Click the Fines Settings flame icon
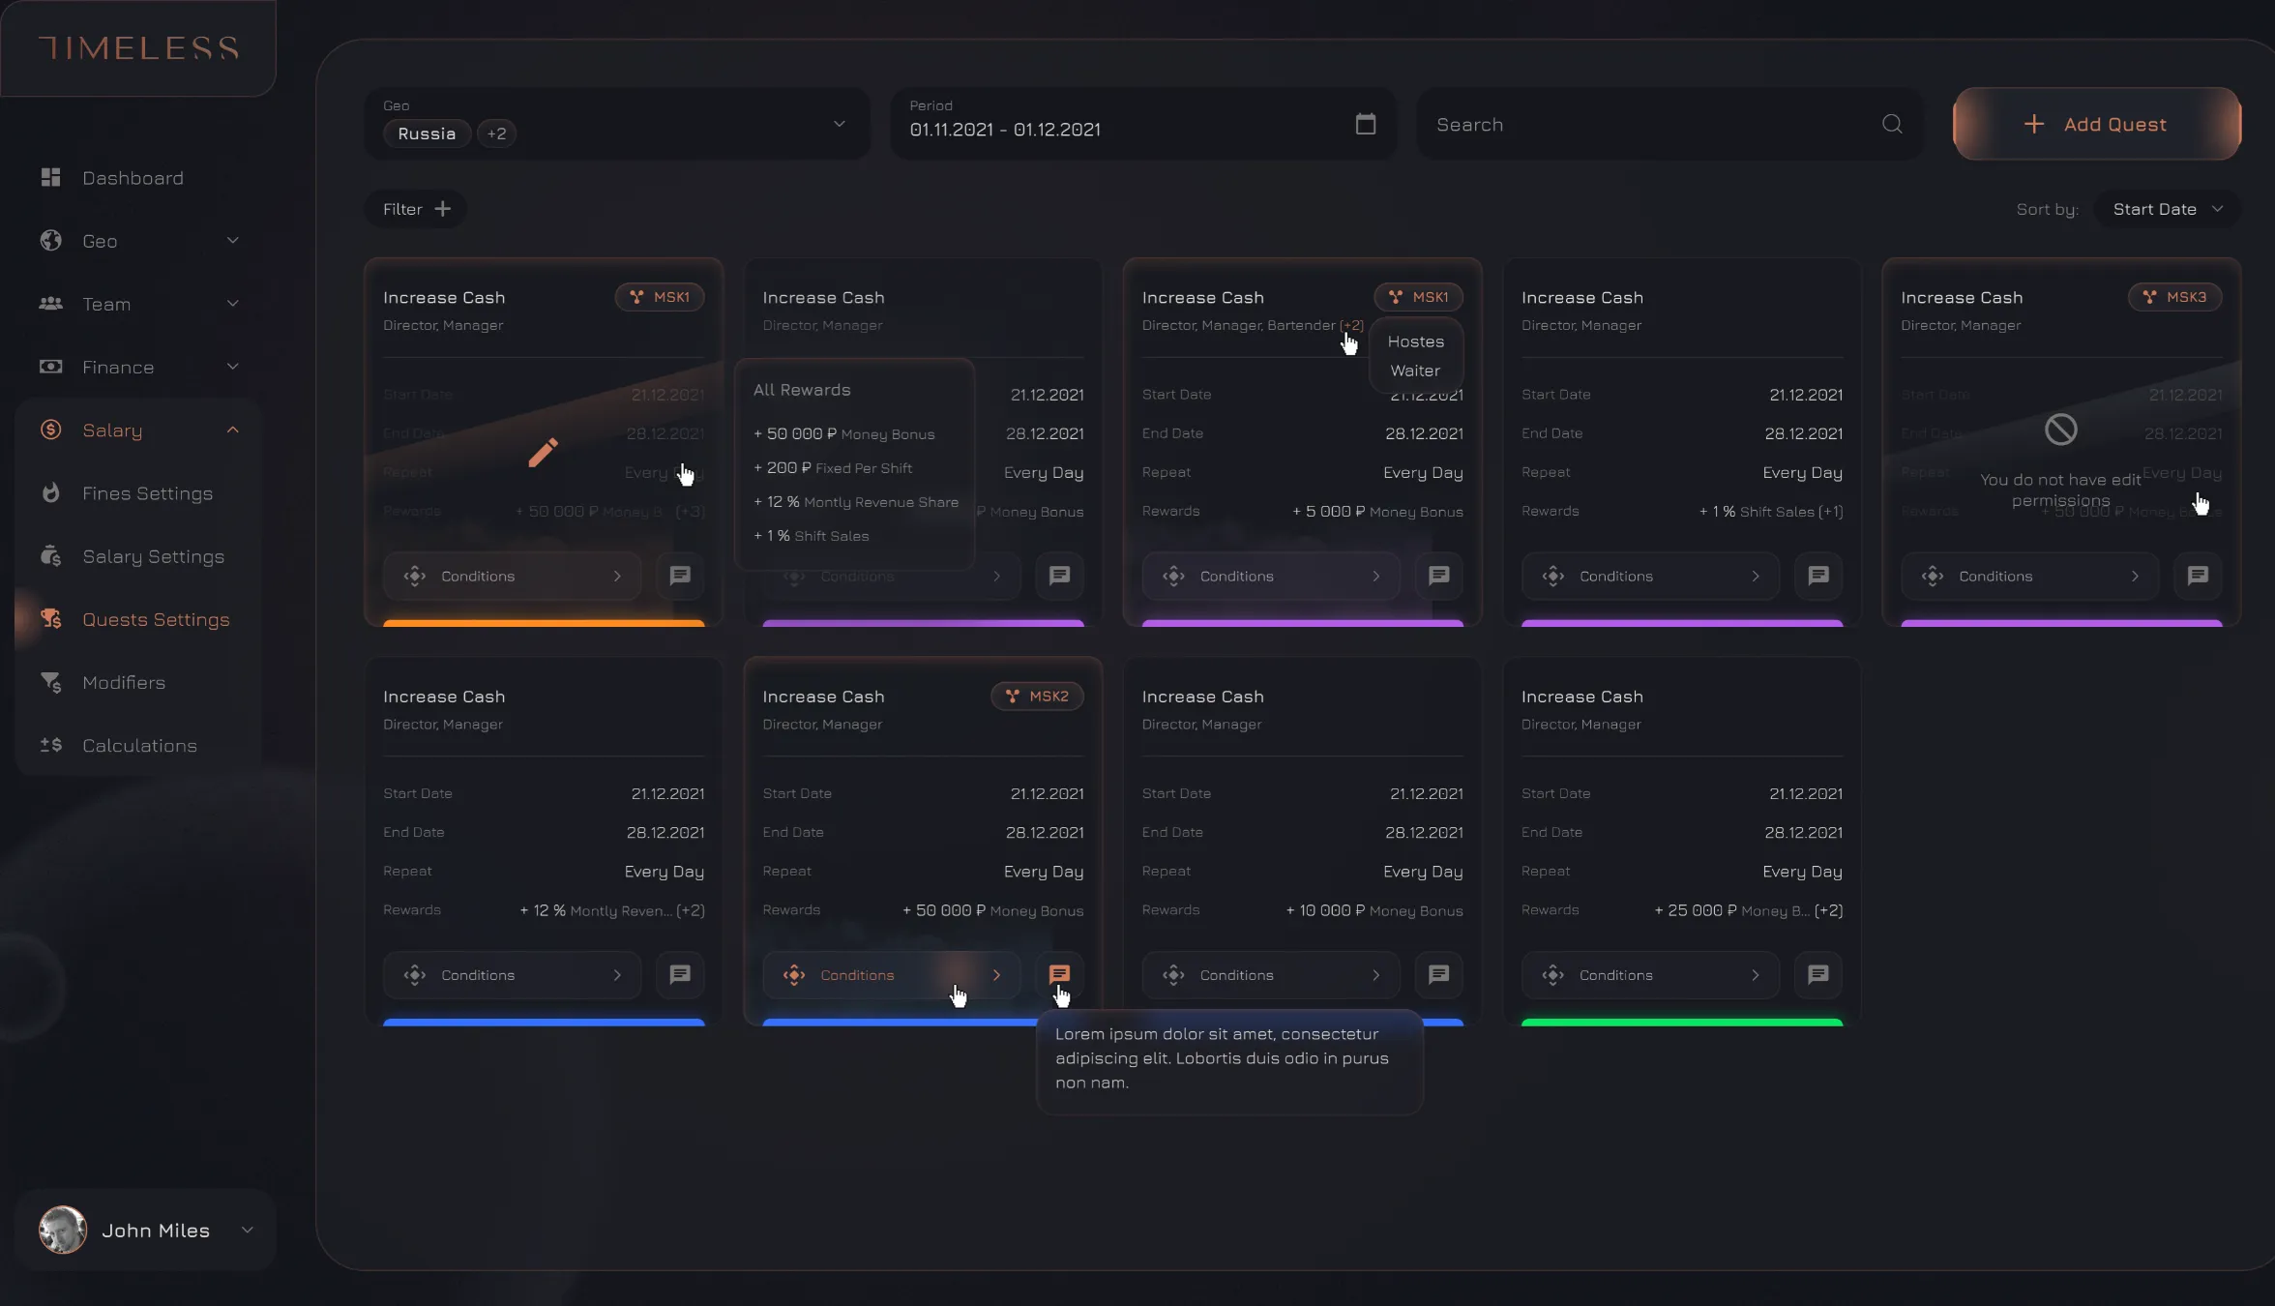 [51, 492]
